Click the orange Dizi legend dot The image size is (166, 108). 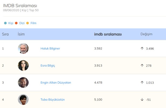click(x=16, y=23)
